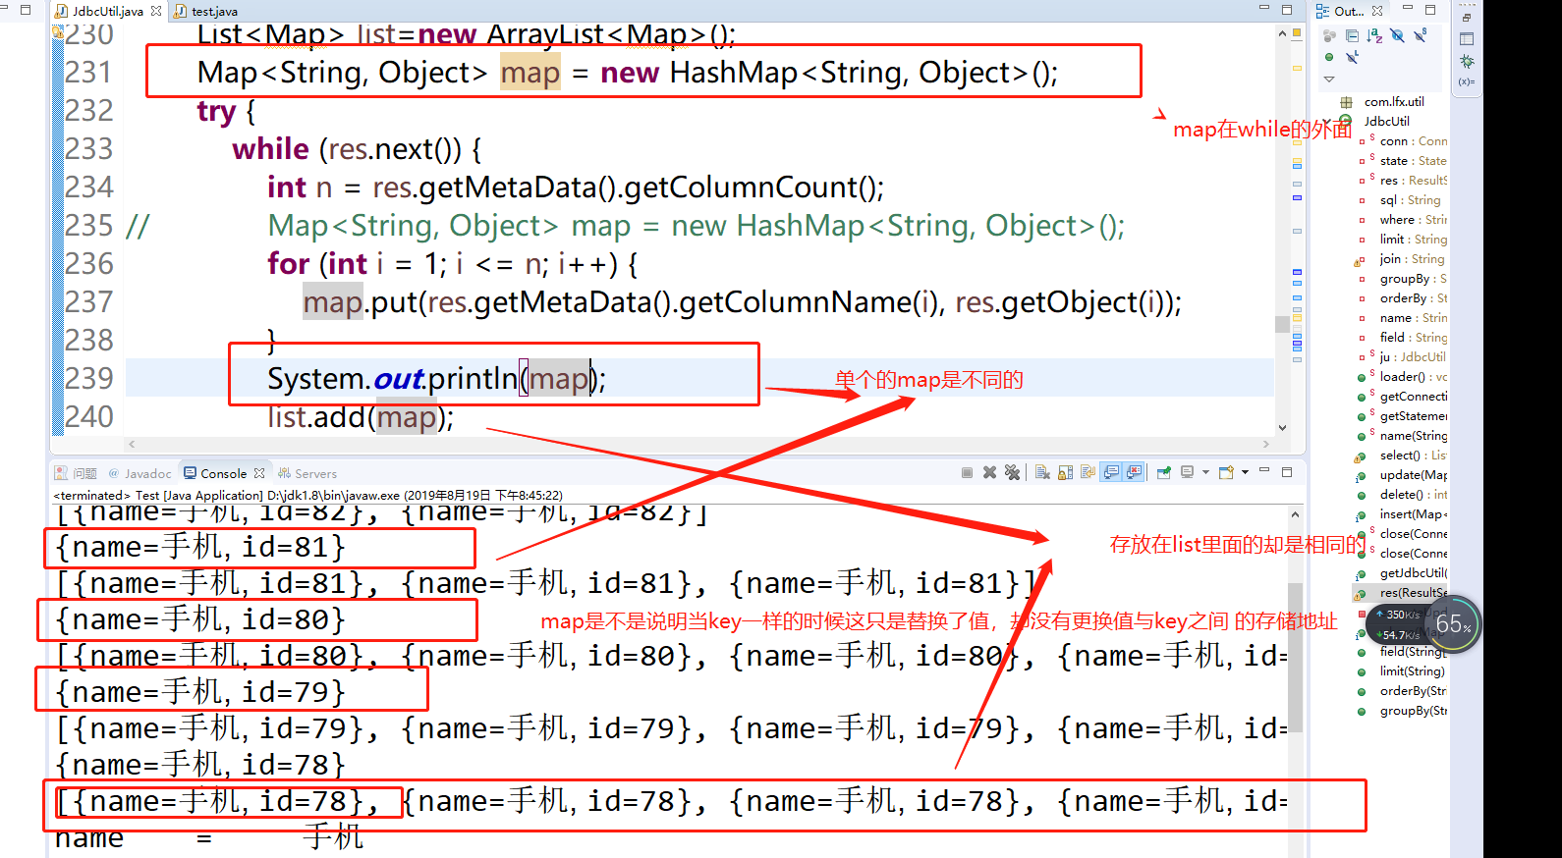
Task: Toggle show console on standard output
Action: coord(1111,472)
